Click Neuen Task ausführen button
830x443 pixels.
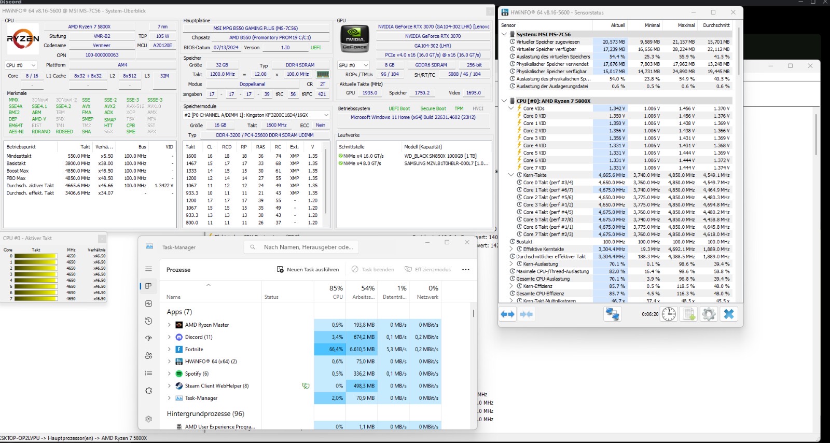point(308,270)
